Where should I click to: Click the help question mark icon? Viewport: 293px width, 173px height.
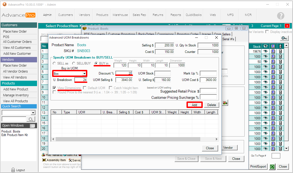[x=281, y=16]
